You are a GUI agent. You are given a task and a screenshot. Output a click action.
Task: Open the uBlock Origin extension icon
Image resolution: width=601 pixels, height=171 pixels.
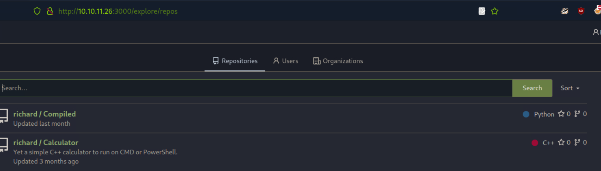[581, 11]
